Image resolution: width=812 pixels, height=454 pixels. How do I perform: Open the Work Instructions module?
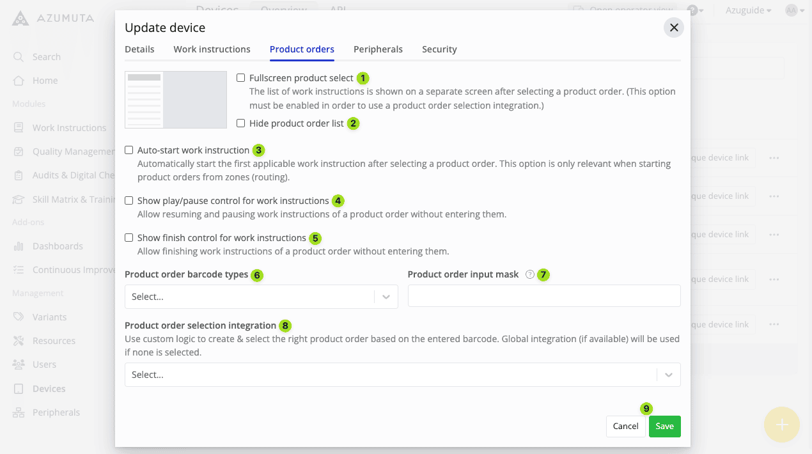click(69, 127)
